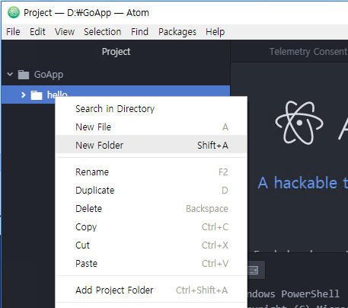The width and height of the screenshot is (348, 308).
Task: Open the Find menu
Action: click(139, 32)
